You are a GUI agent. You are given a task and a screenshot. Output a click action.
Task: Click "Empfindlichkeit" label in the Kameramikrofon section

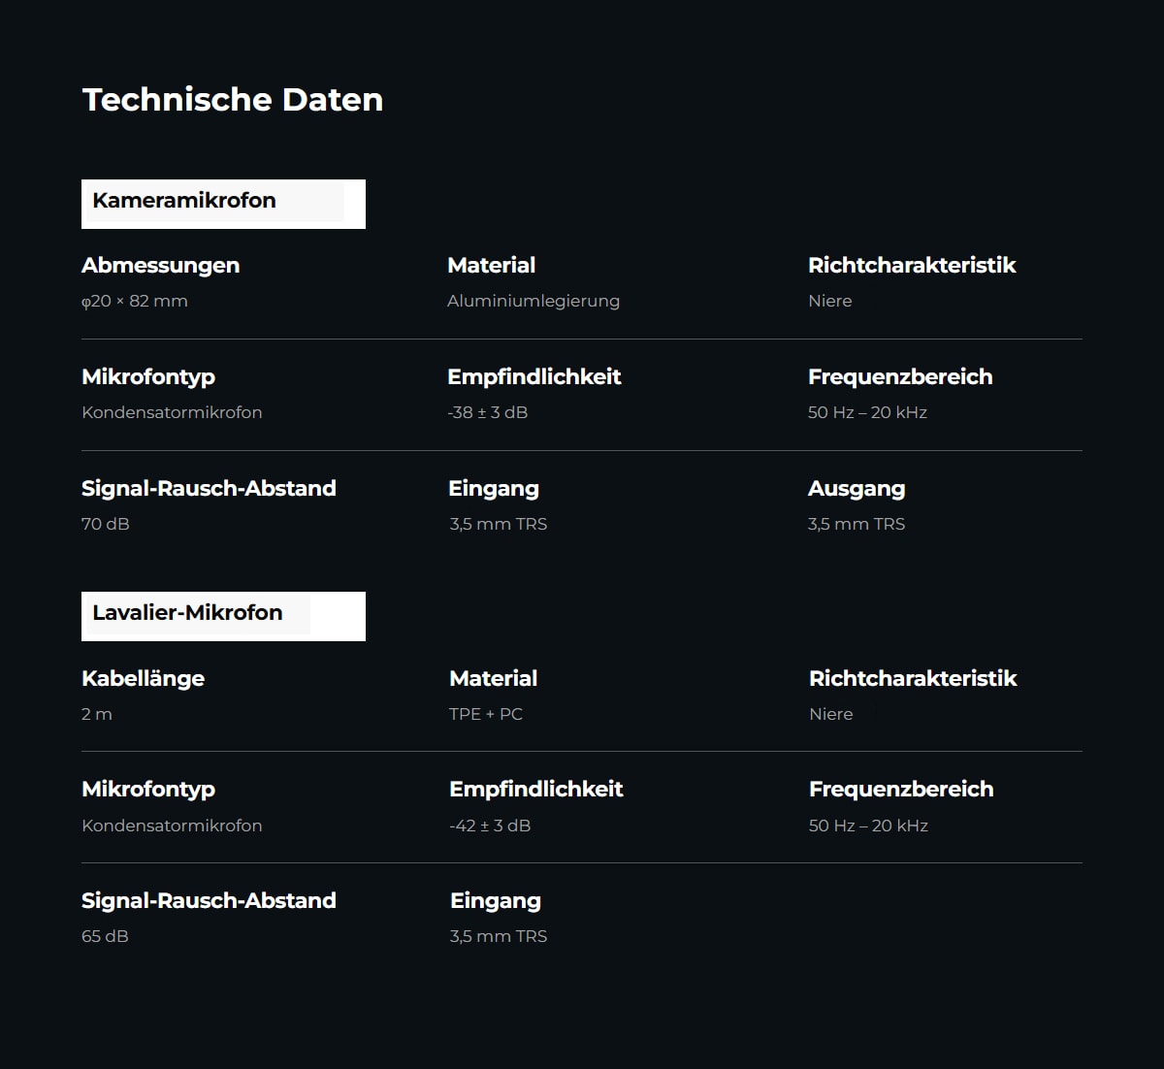(534, 377)
